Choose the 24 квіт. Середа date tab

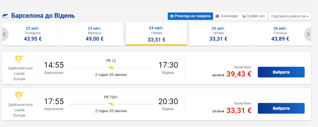coord(157,34)
